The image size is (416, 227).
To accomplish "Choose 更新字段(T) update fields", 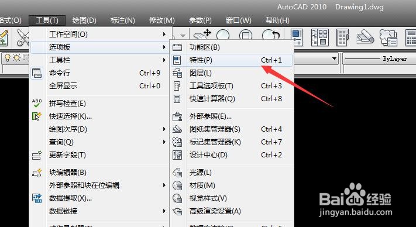I will pos(99,155).
